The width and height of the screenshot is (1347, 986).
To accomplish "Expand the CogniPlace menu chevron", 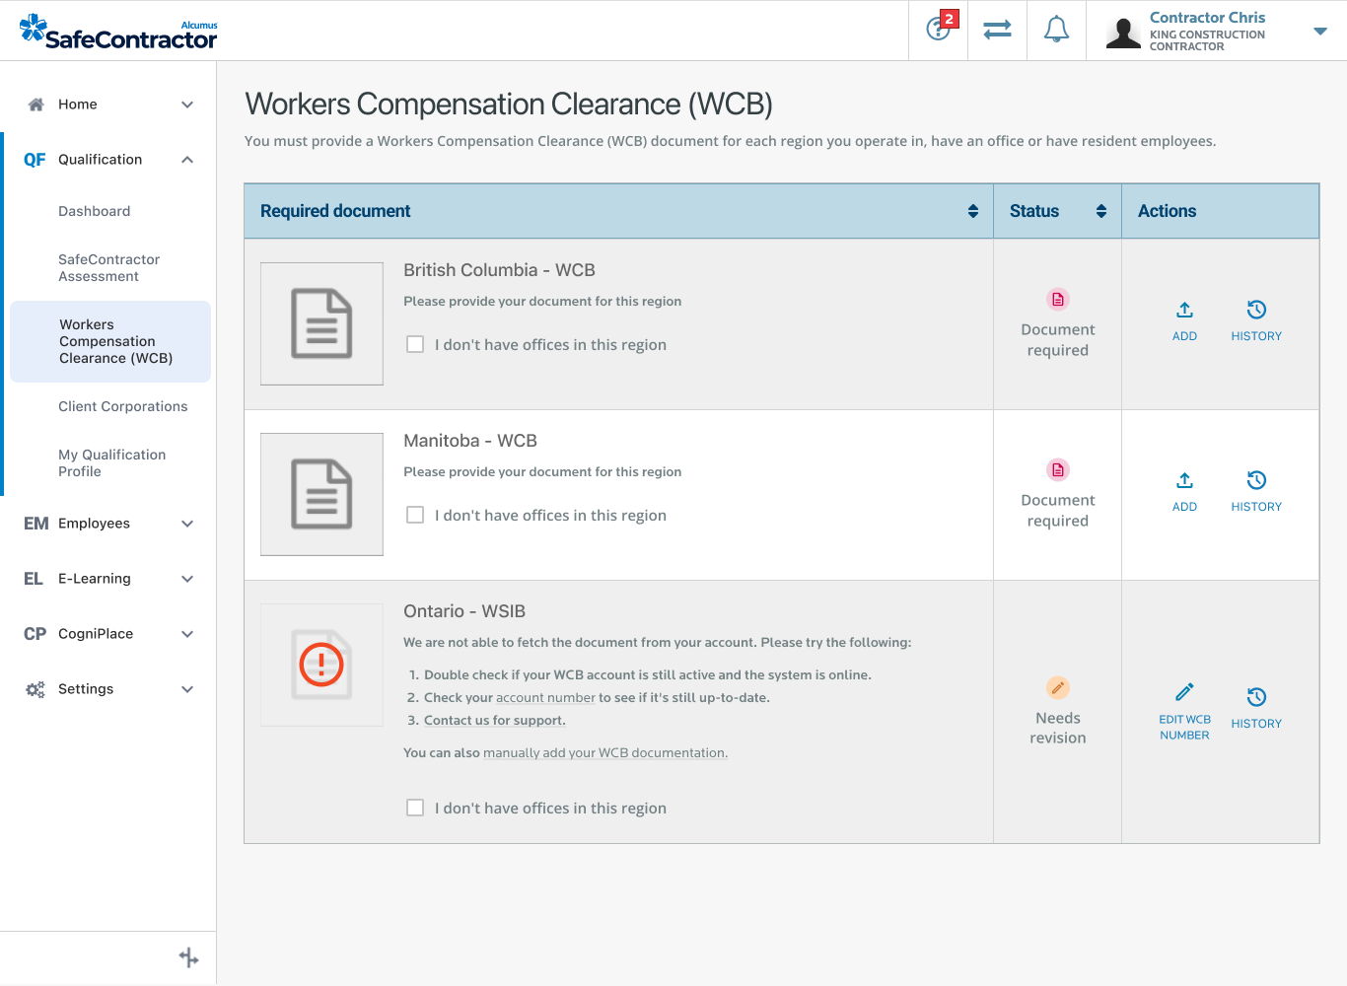I will coord(187,634).
